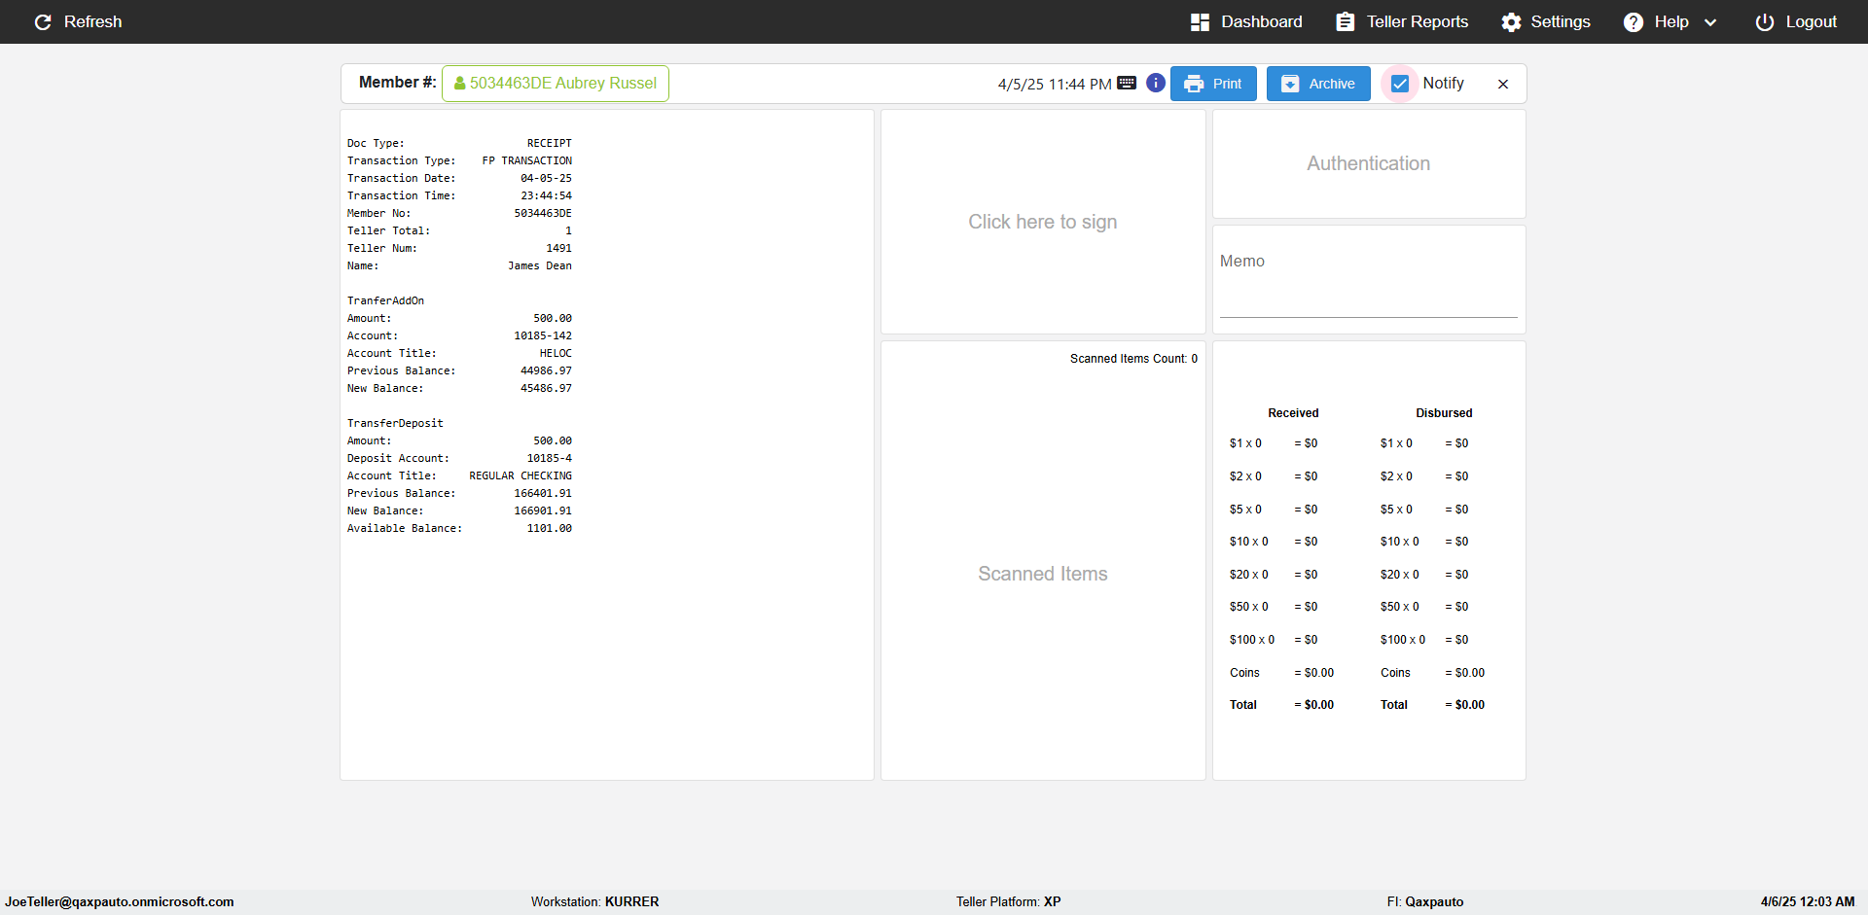Open member 5034463DE Aubrey Russel
This screenshot has width=1868, height=915.
click(556, 84)
